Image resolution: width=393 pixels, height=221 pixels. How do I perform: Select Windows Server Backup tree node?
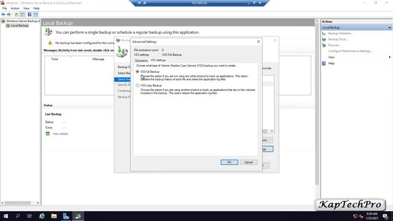[23, 21]
